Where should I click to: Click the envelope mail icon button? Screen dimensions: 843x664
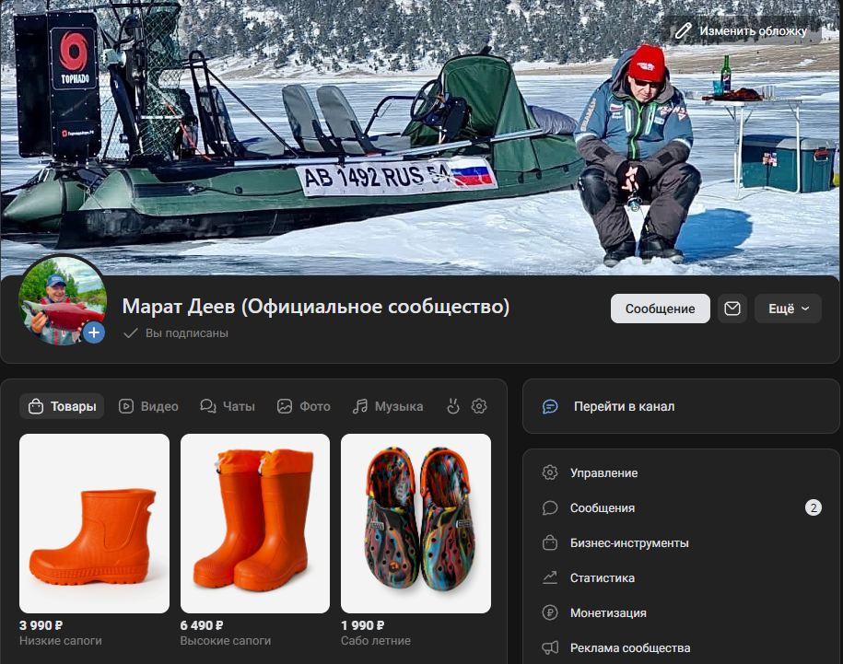point(732,309)
